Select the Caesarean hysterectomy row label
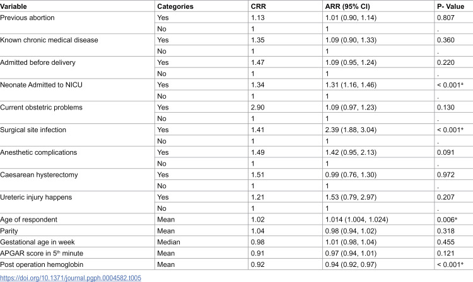Screen dimensions: 473x282 coord(39,175)
